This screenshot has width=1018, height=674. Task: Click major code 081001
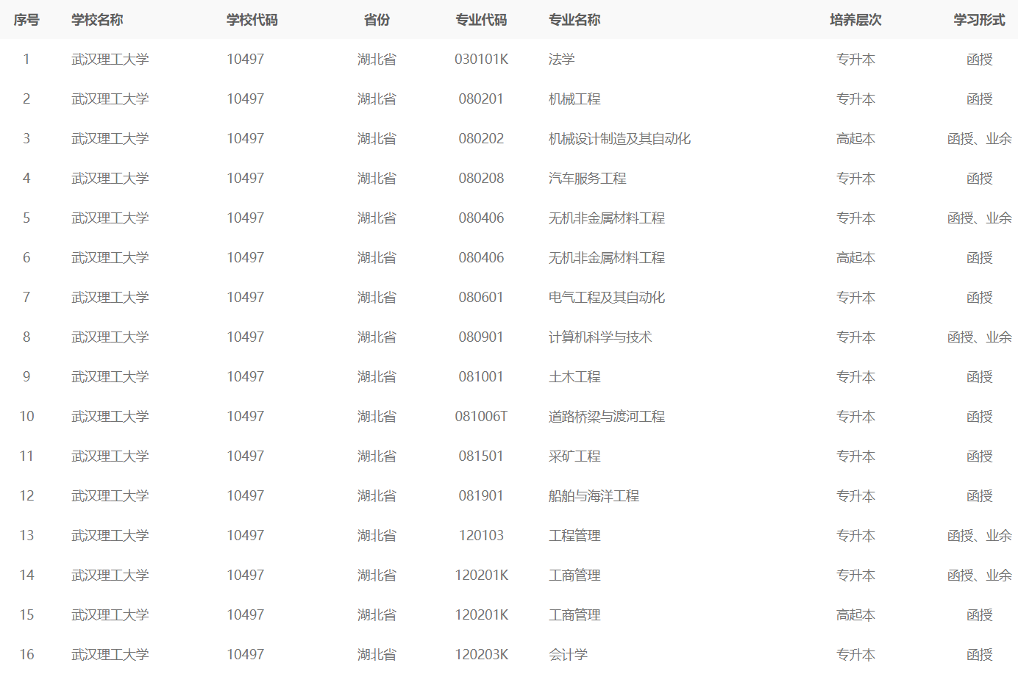481,377
